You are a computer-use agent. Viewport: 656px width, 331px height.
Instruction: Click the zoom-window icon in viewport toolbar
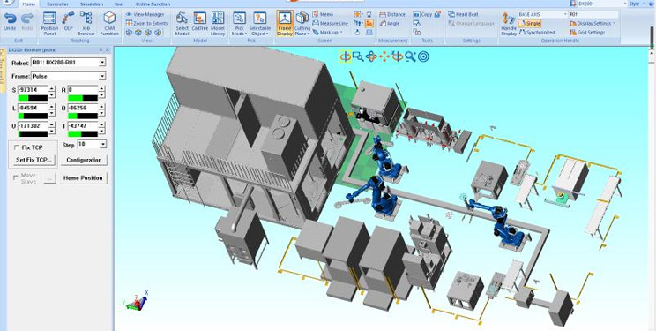[x=358, y=56]
